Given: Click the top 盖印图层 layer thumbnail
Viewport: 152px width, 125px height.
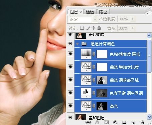Looking at the screenshot, I should pos(81,35).
